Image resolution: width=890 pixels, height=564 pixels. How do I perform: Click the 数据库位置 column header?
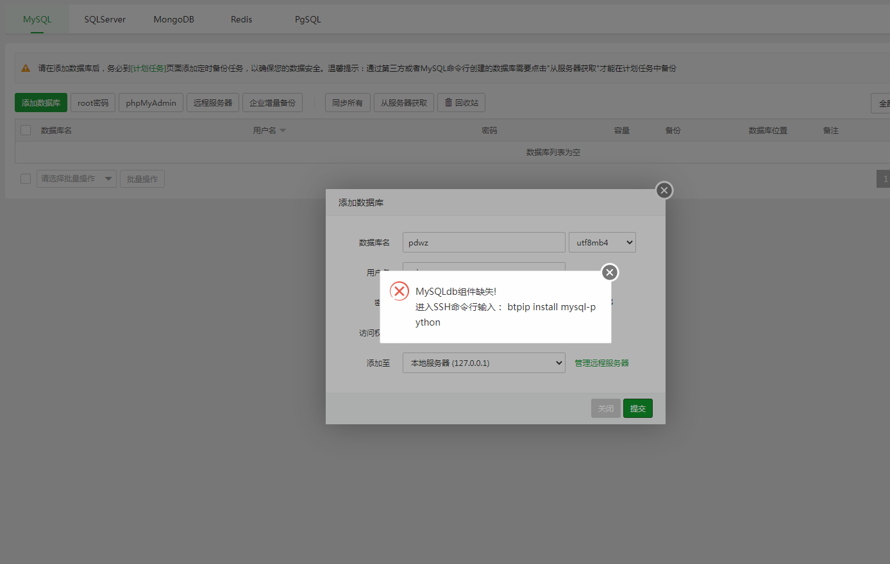[x=768, y=131]
